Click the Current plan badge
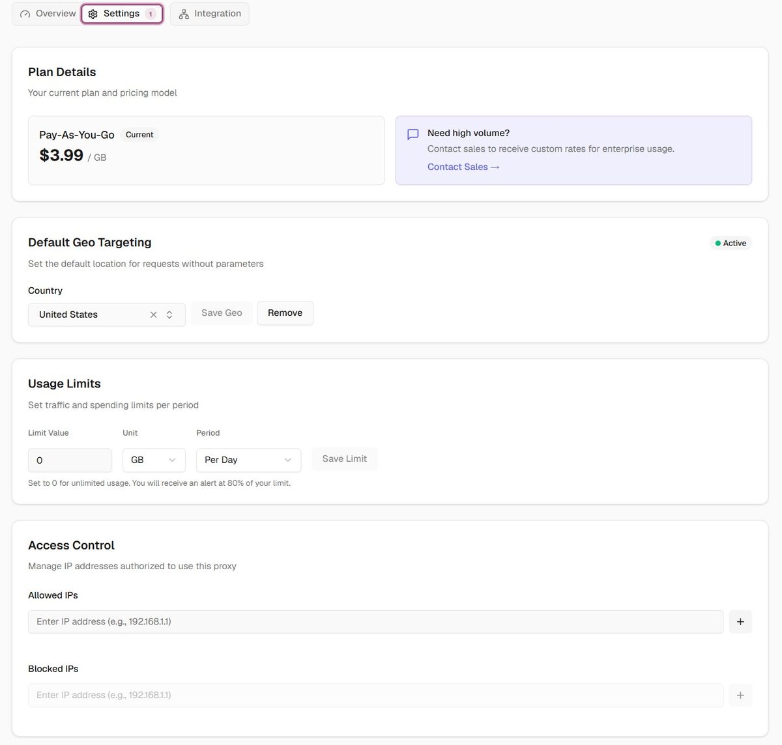782x745 pixels. [139, 135]
